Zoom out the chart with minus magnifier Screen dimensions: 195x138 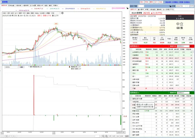[x=103, y=136]
